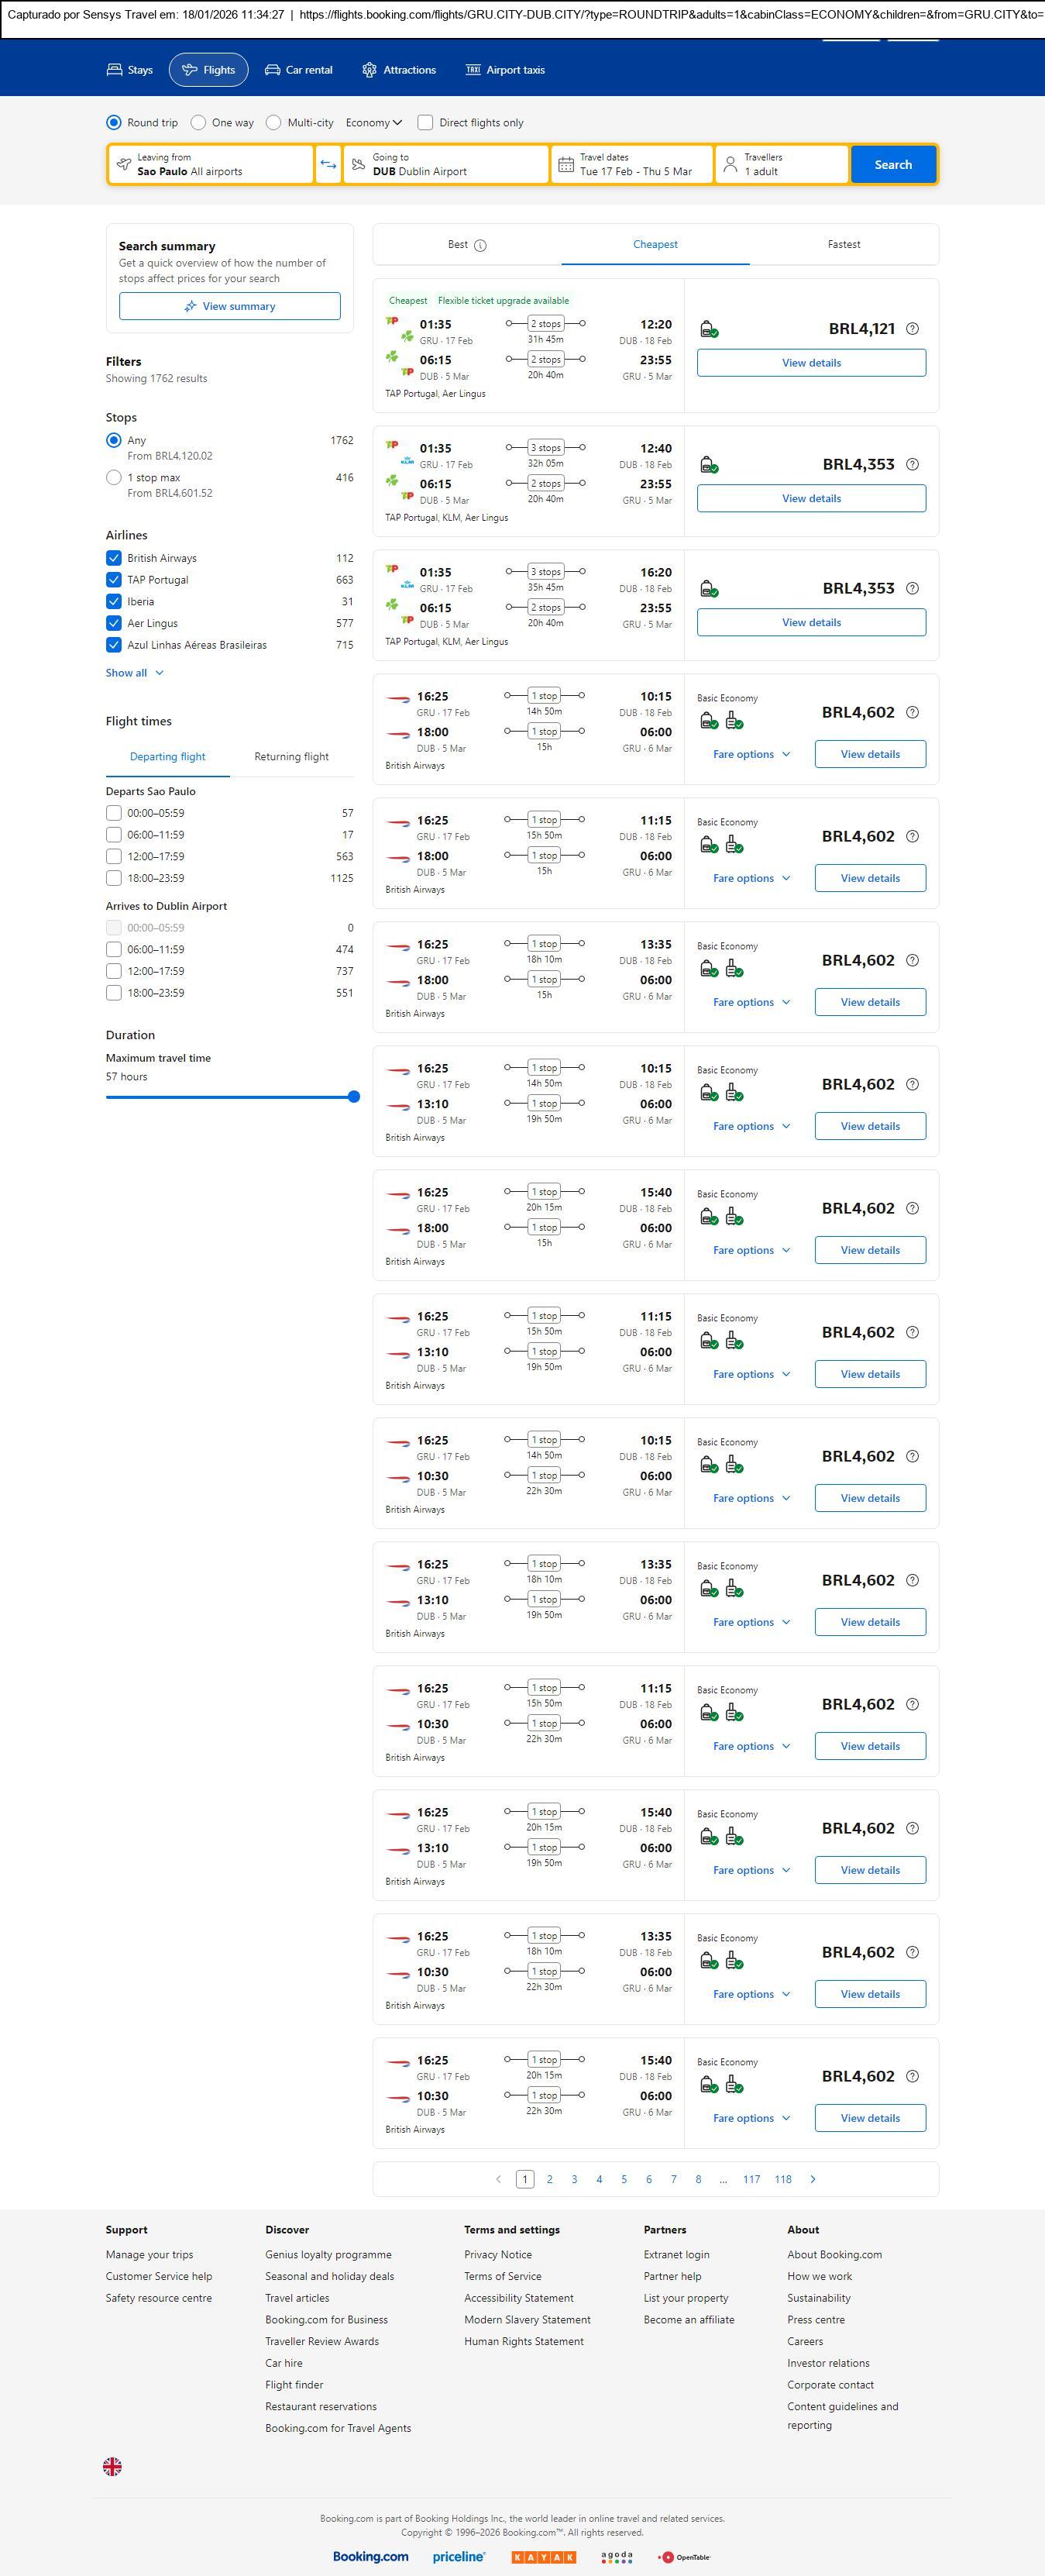The image size is (1045, 2576).
Task: Click the maximum travel time slider handle
Action: 353,1097
